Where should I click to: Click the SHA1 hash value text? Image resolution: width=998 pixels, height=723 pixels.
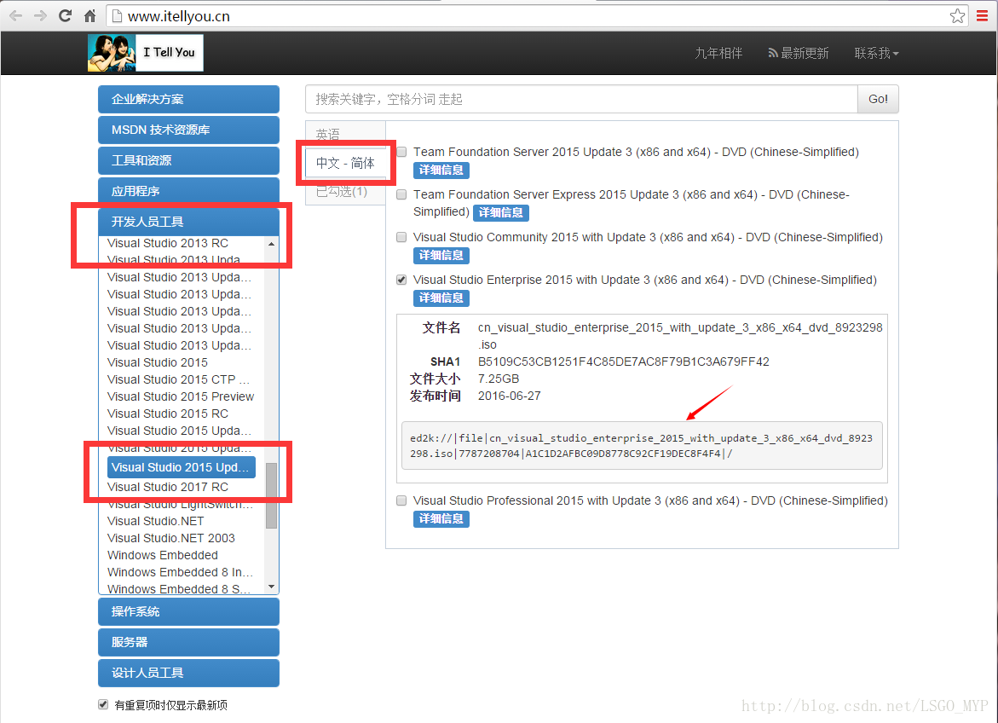(x=624, y=361)
